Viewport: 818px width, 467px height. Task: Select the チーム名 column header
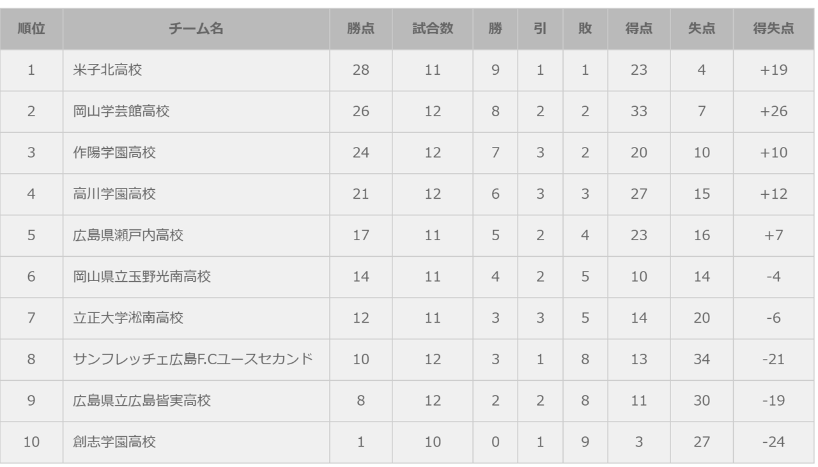(x=196, y=29)
